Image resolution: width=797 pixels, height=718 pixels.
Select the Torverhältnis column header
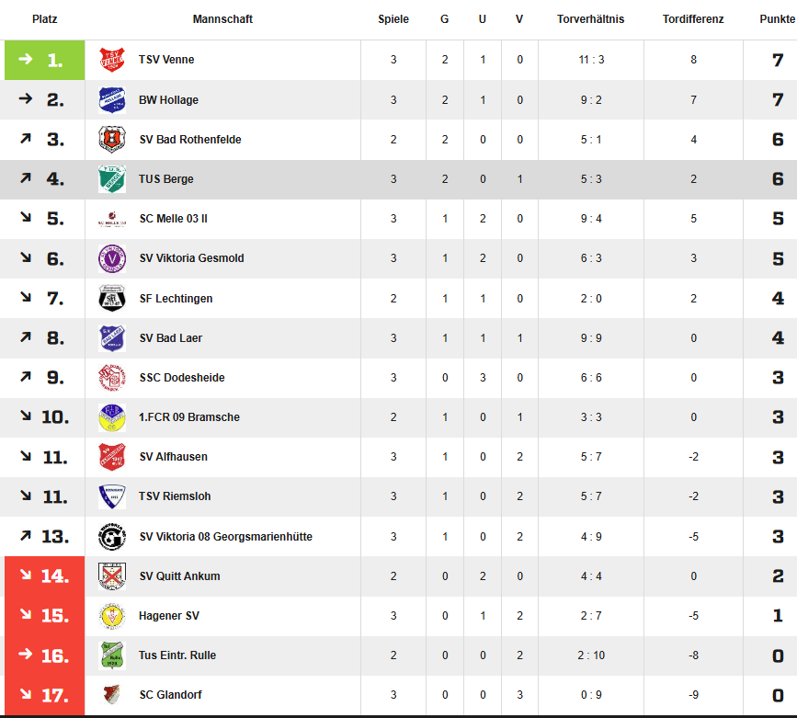[x=591, y=19]
